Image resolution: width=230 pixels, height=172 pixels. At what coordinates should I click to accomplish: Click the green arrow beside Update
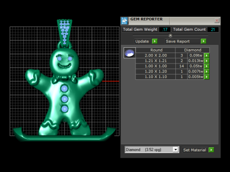[155, 41]
